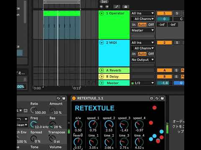Click the Operator Res knob

point(53,124)
